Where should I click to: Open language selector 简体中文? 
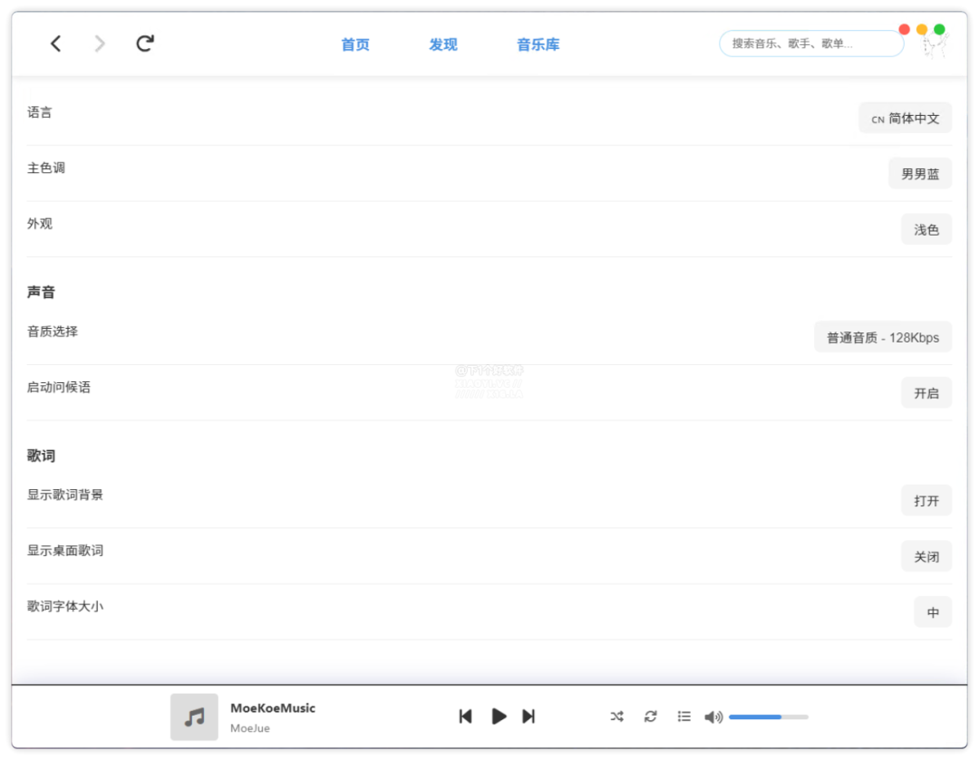[x=905, y=119]
